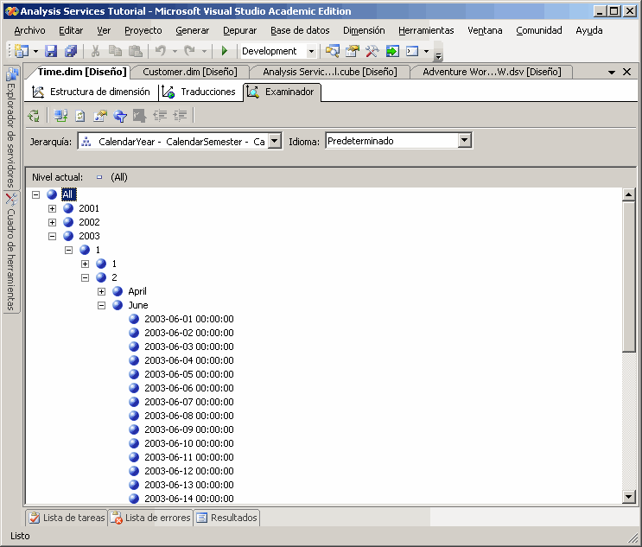Click the second indent-lines icon in browser toolbar
The width and height of the screenshot is (642, 547).
tap(180, 116)
